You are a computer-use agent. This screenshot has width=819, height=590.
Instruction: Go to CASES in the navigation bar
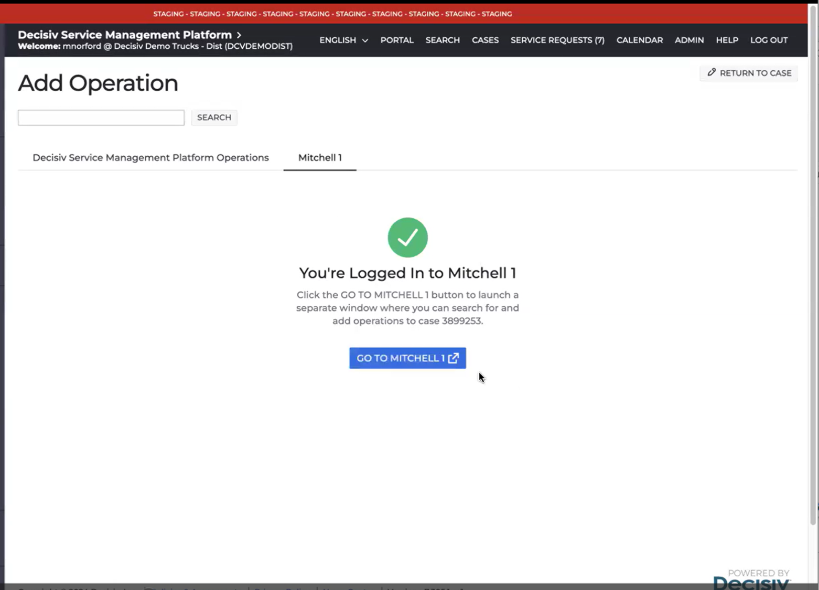click(485, 40)
